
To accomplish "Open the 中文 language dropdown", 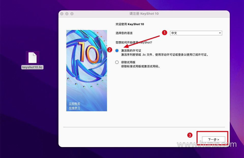I will tap(196, 33).
